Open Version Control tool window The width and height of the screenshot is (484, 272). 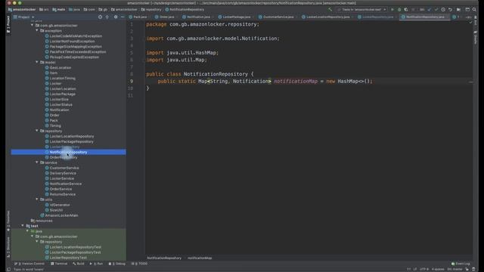29,264
